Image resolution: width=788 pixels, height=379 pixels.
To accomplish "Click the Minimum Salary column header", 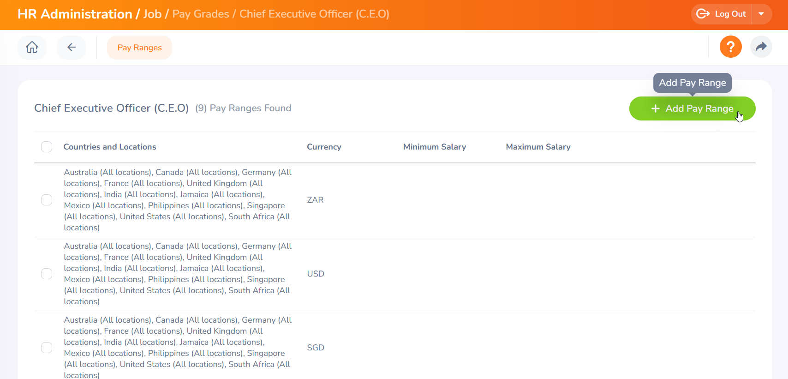I will click(x=434, y=147).
